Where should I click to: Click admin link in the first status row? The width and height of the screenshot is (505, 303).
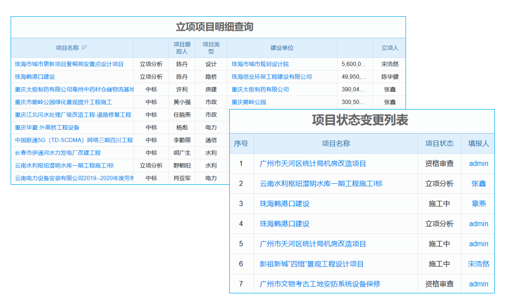pos(478,163)
